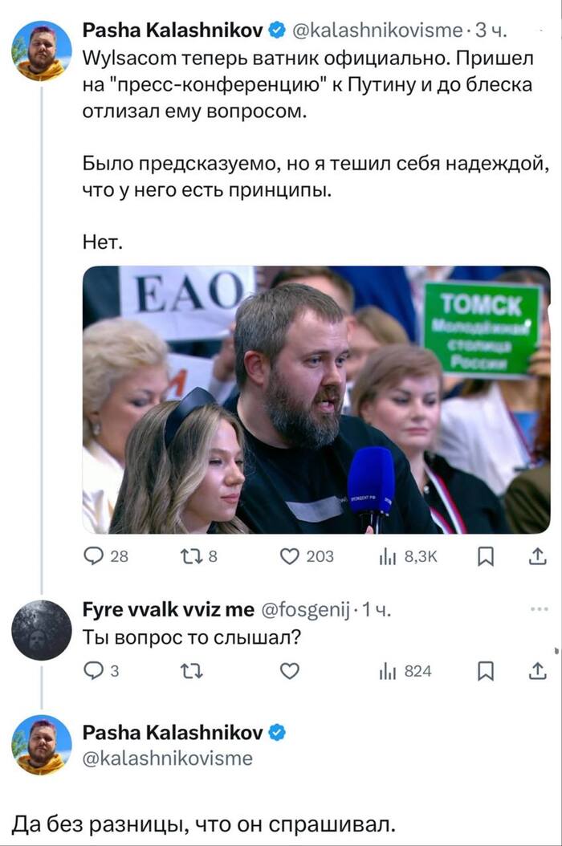Reply to Pasha Kalashnikov's main tweet

point(95,556)
